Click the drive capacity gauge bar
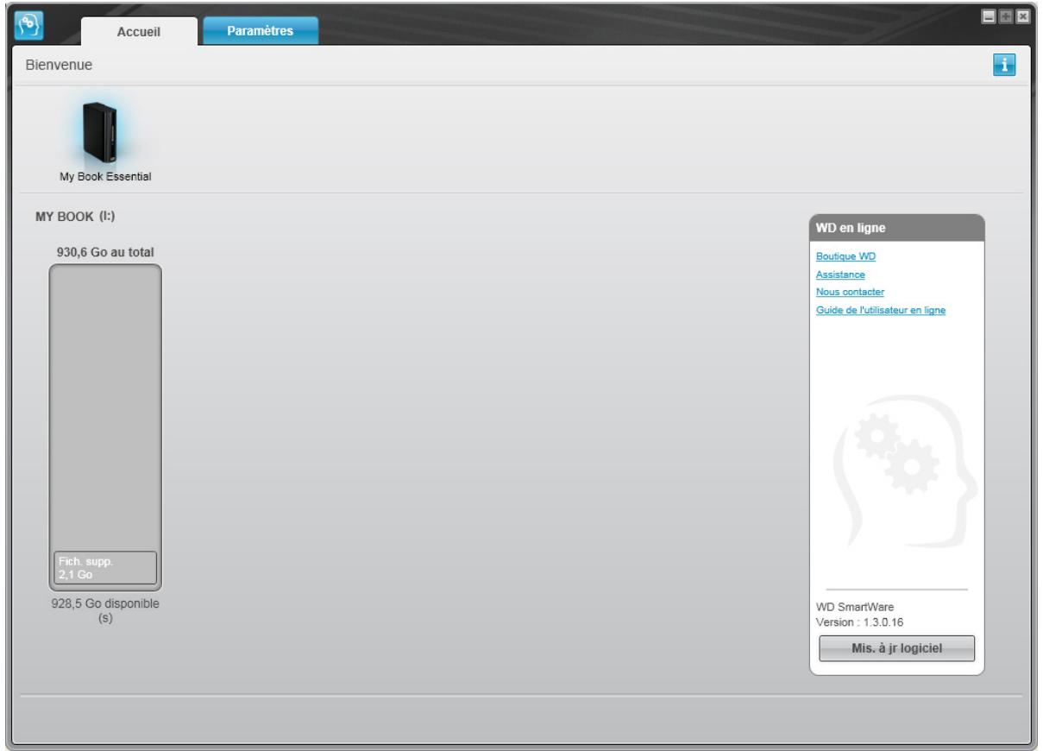Viewport: 1043px width, 751px height. click(105, 427)
